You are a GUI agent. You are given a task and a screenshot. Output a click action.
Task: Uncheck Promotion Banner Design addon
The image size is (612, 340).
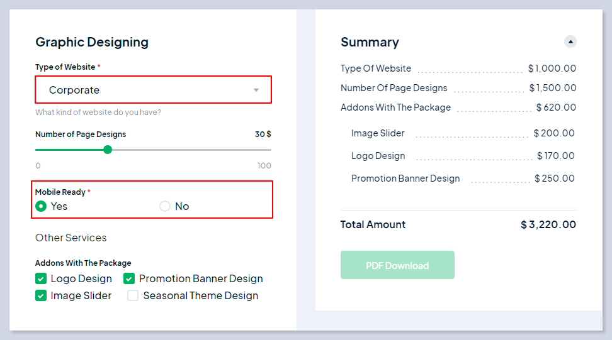tap(130, 278)
